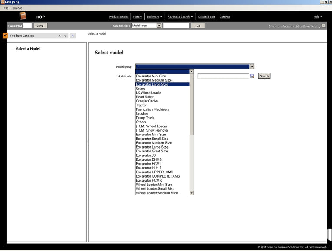Screen dimensions: 332x251
Task: Select Crane from the model group list
Action: pos(141,89)
